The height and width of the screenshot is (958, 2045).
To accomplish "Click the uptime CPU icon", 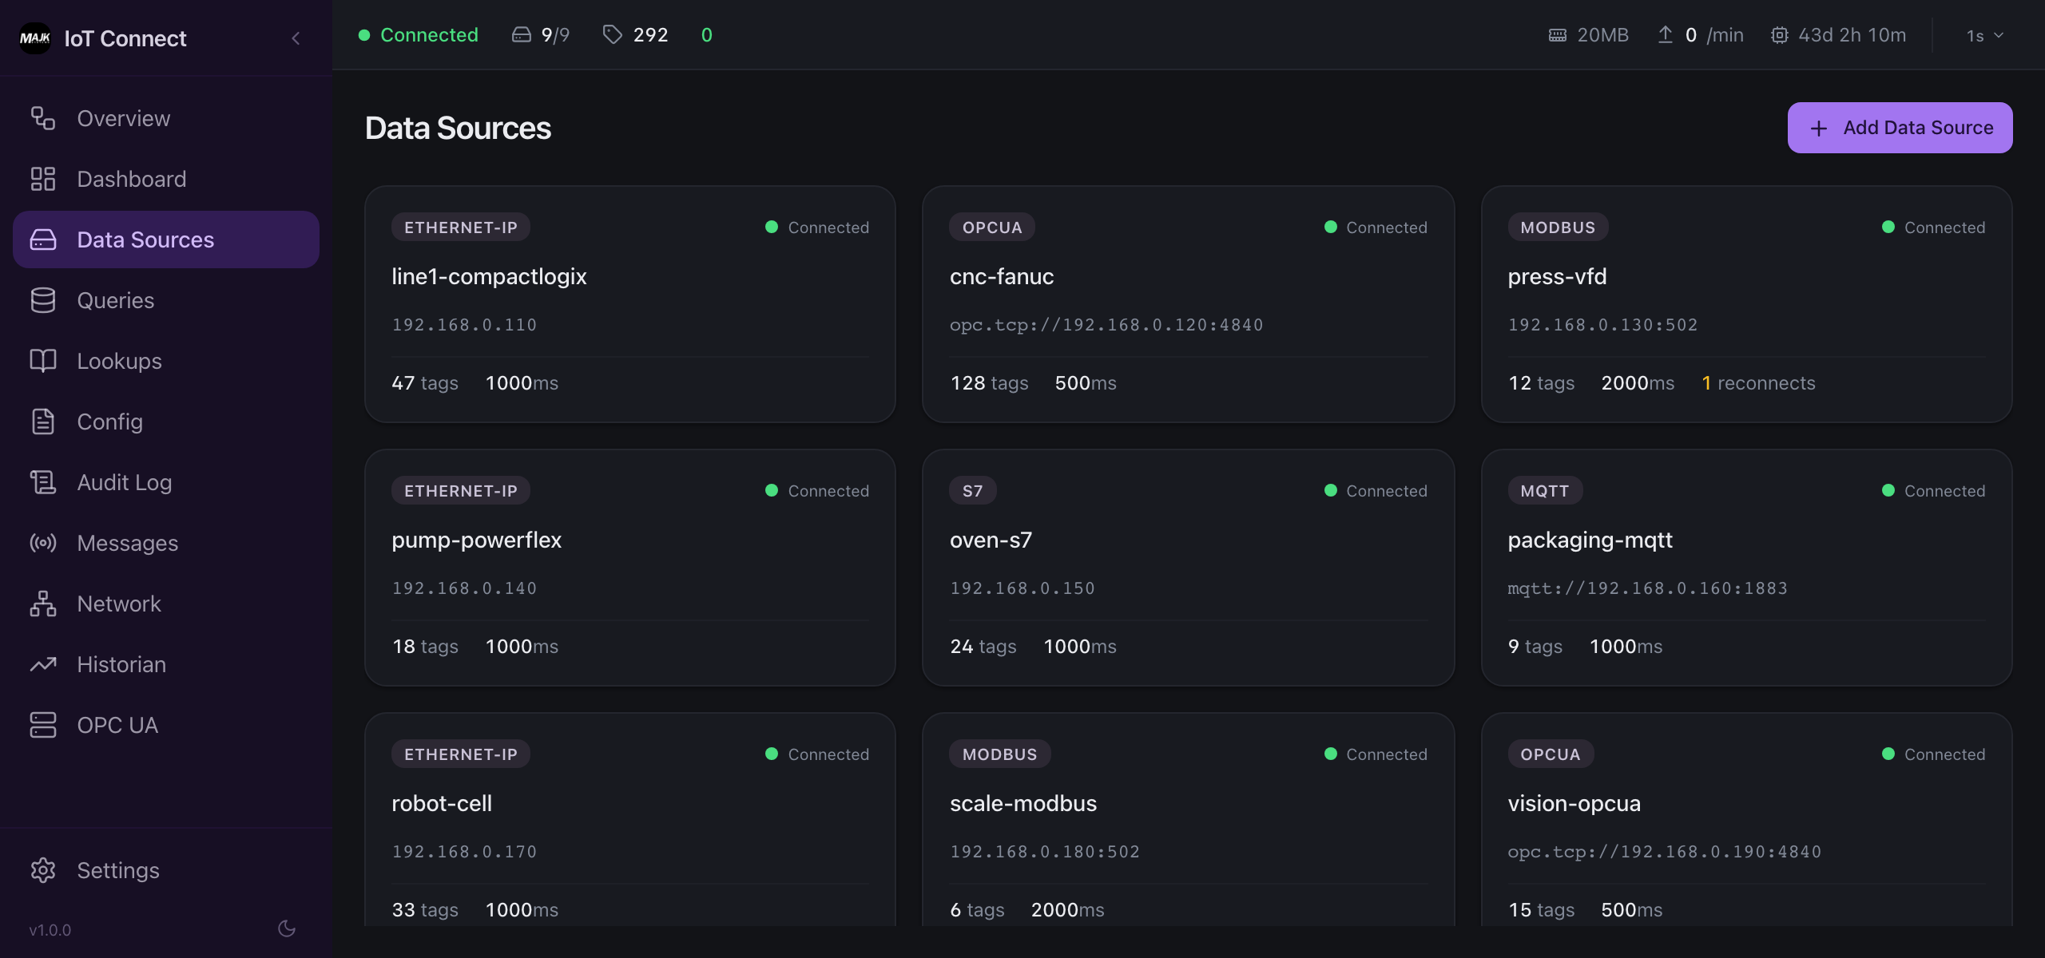I will (x=1779, y=35).
